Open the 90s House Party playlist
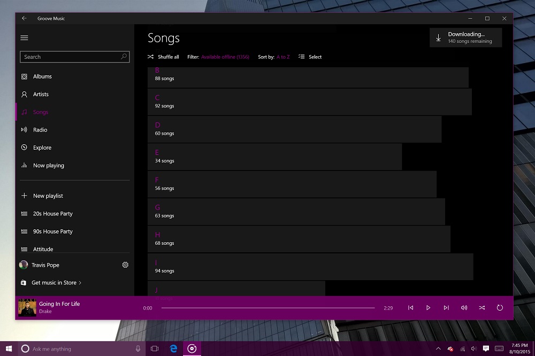This screenshot has width=535, height=356. (74, 231)
